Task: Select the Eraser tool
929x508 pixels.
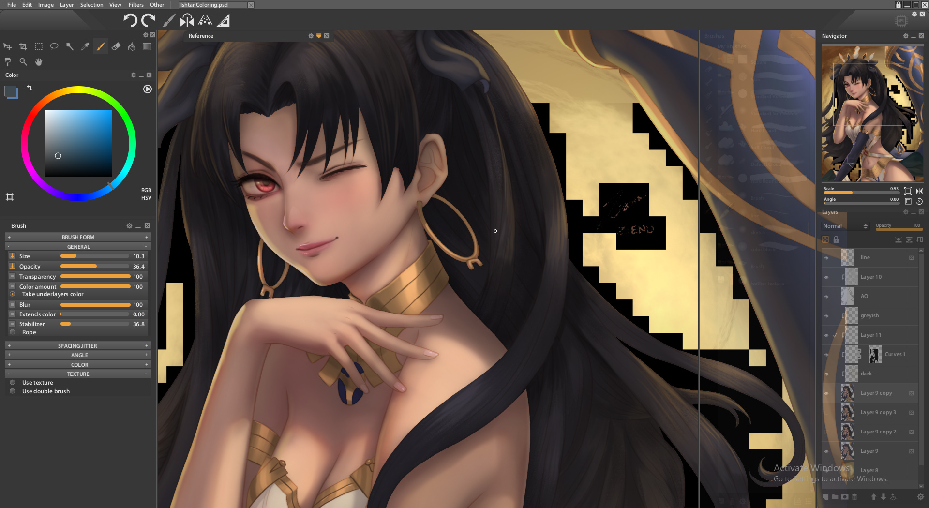Action: click(x=116, y=46)
